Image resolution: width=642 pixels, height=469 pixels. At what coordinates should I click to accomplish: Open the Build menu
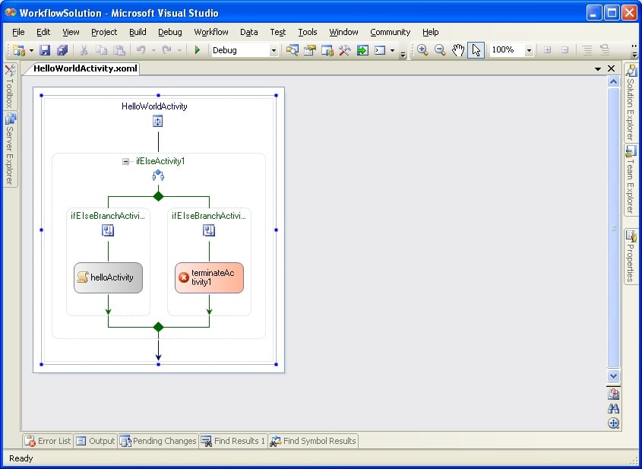click(x=138, y=32)
